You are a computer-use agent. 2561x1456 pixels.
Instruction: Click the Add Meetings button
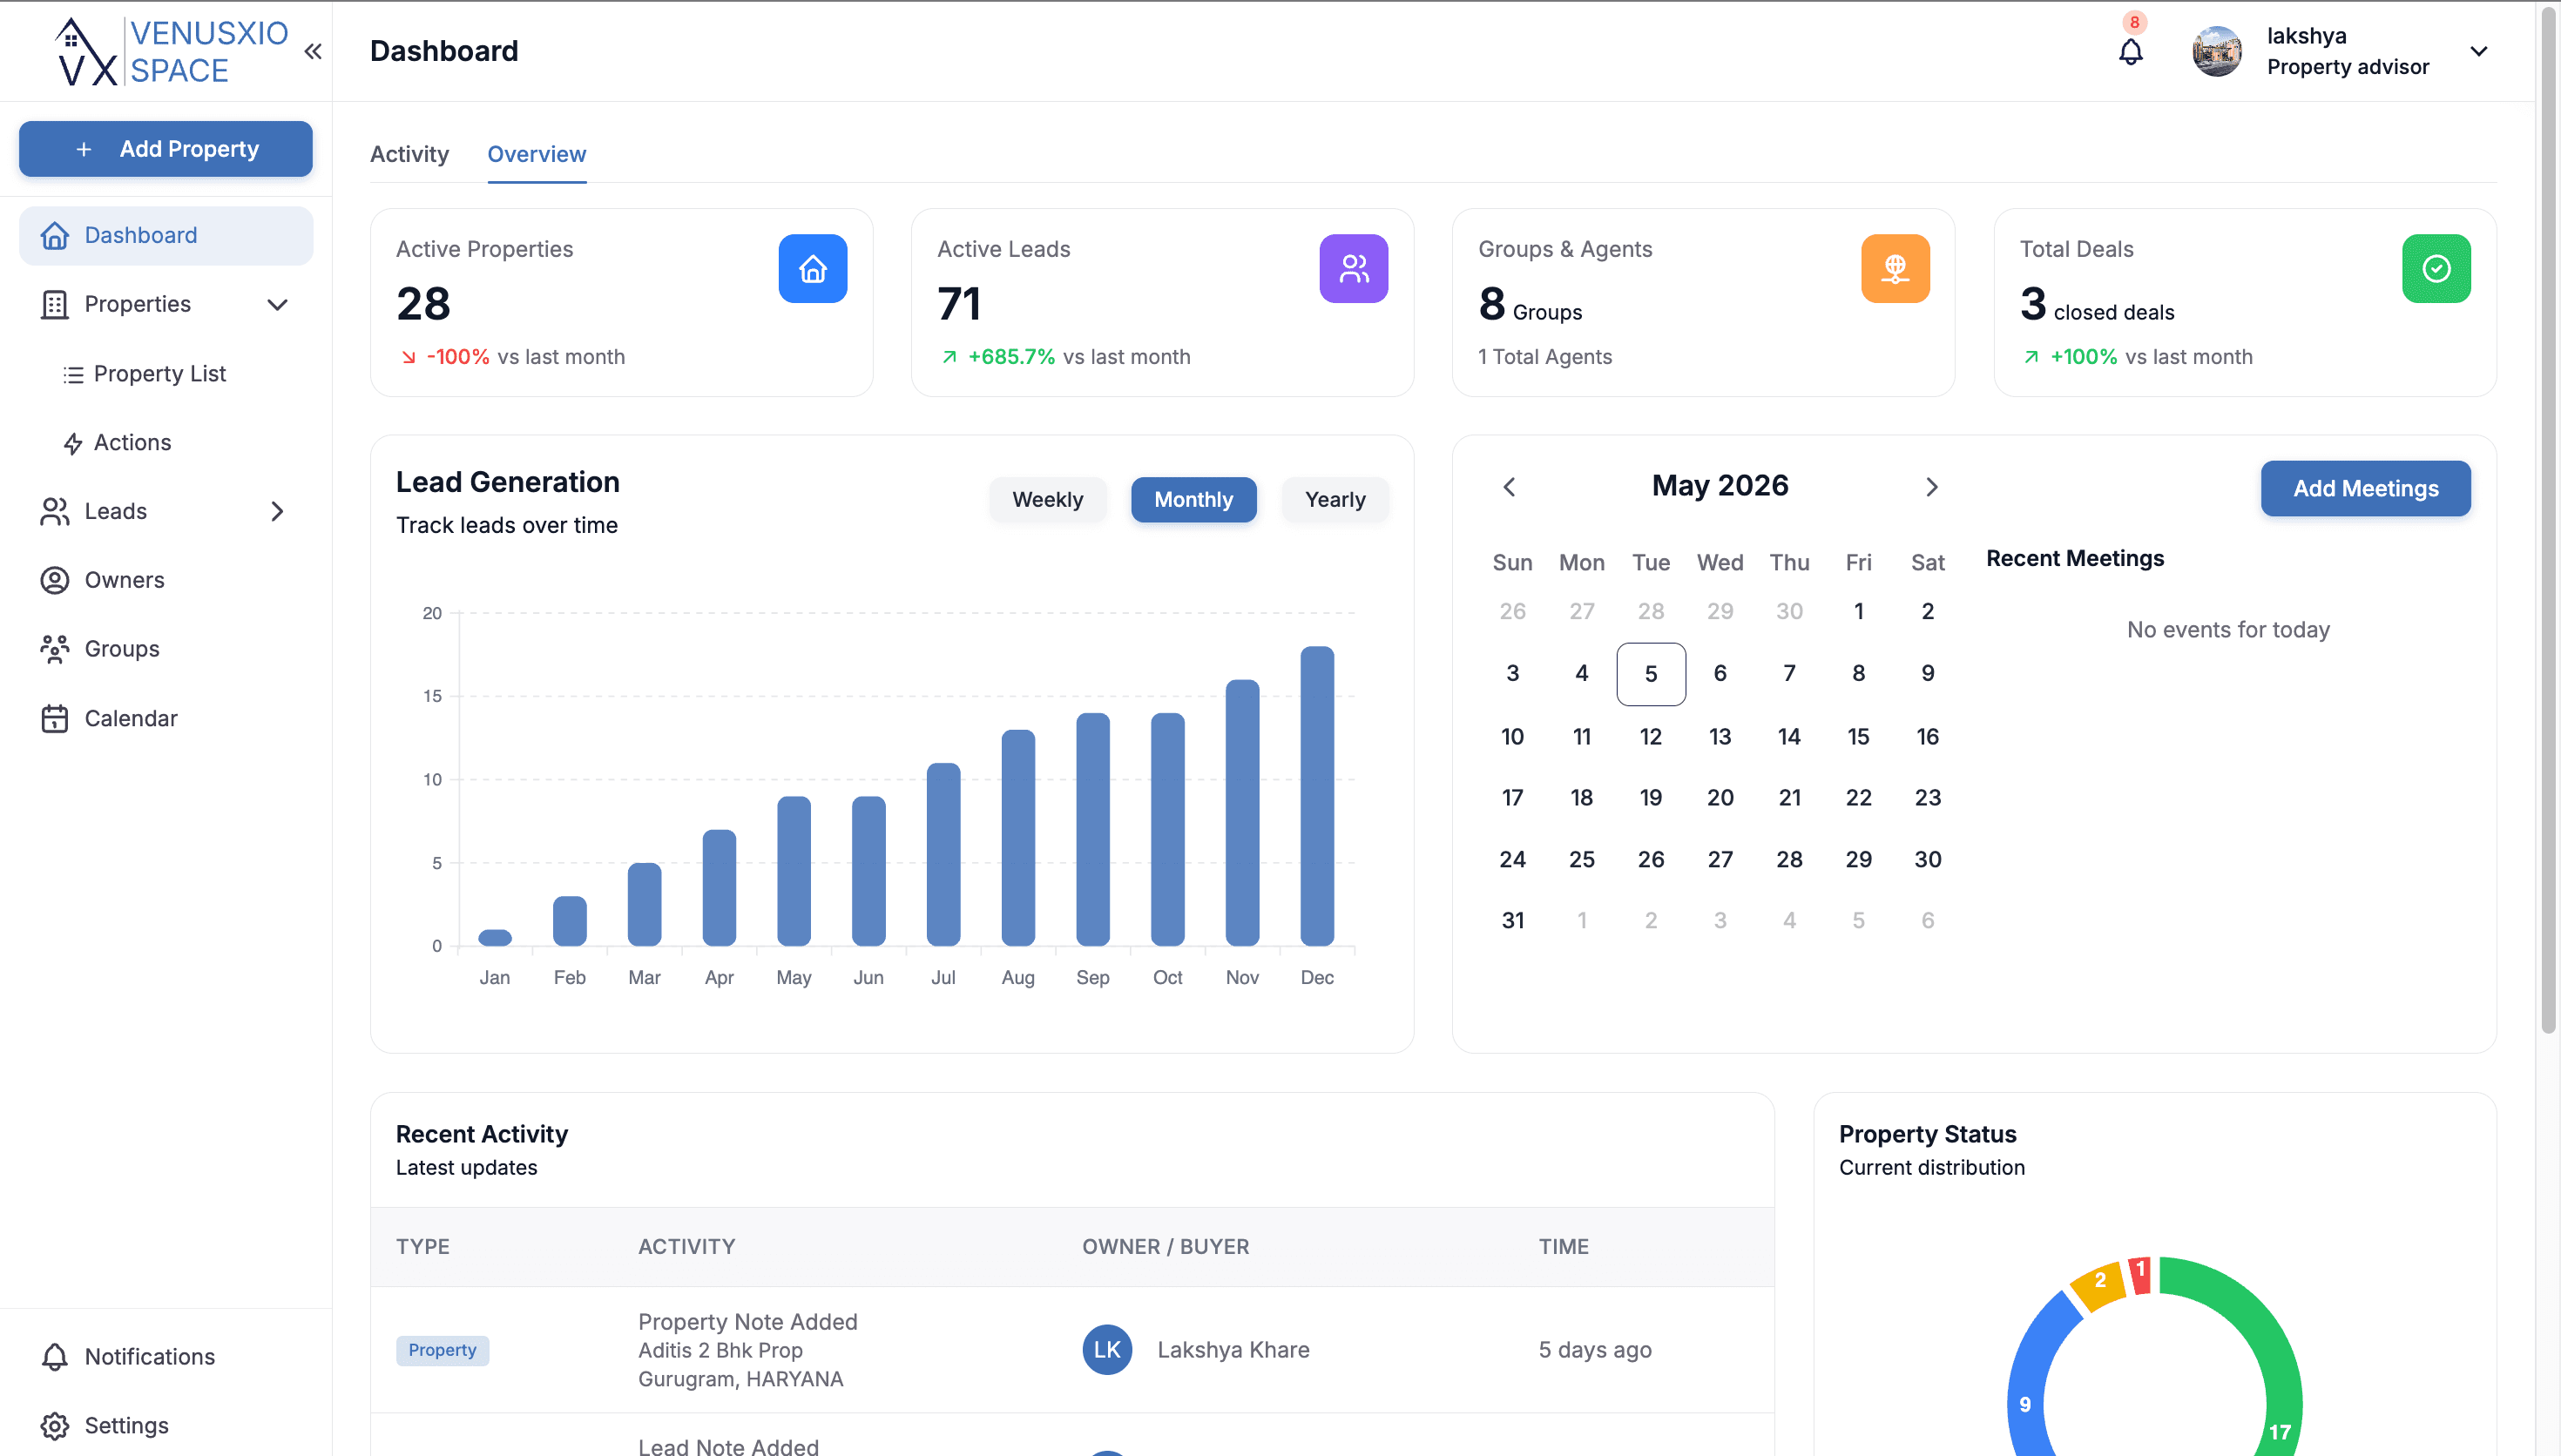click(x=2365, y=488)
